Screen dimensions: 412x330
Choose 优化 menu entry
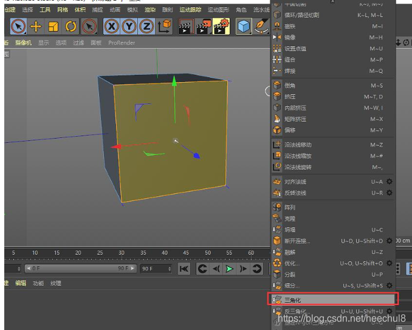333,263
